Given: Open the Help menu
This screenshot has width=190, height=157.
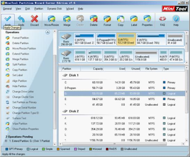Looking at the screenshot, I should 80,9.
